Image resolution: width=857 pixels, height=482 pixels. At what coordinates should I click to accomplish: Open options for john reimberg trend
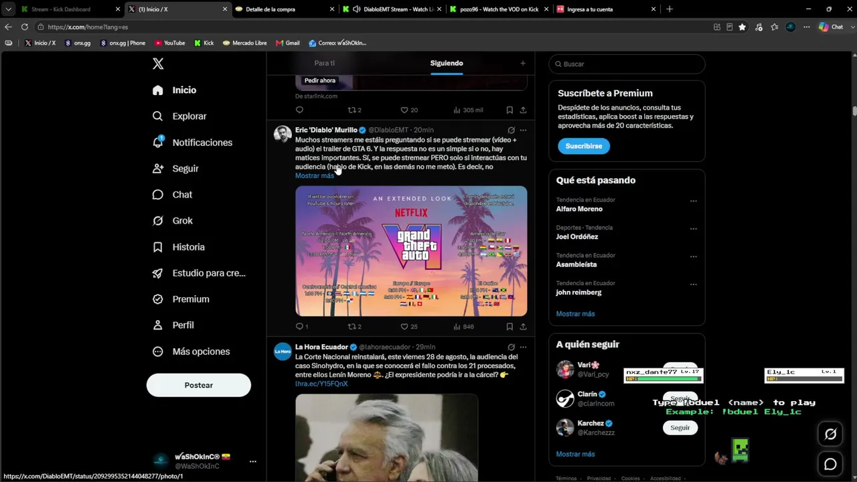tap(694, 284)
